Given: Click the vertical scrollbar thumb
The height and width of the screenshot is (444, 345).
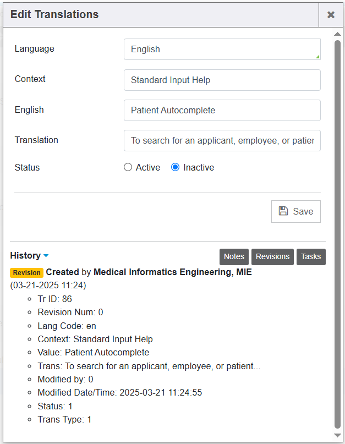Looking at the screenshot, I should tap(338, 231).
